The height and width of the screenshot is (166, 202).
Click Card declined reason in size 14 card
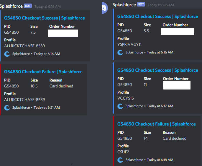[175, 138]
